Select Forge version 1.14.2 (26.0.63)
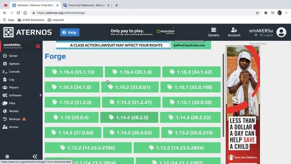 pos(131,133)
